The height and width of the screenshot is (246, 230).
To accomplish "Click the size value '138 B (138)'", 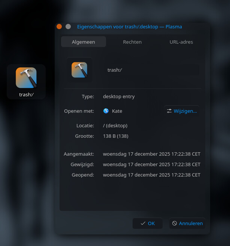I will click(x=115, y=136).
